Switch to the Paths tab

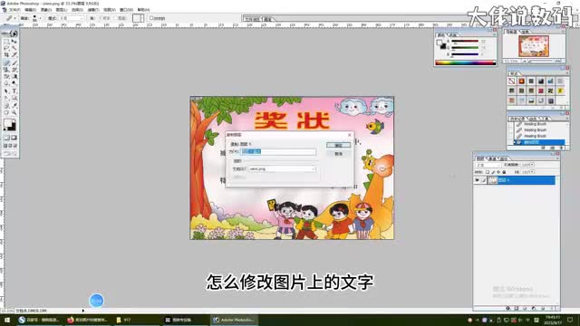click(x=504, y=158)
